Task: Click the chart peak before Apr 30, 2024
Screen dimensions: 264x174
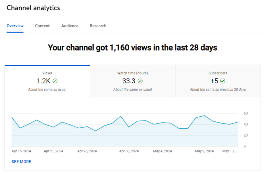Action: click(x=121, y=116)
